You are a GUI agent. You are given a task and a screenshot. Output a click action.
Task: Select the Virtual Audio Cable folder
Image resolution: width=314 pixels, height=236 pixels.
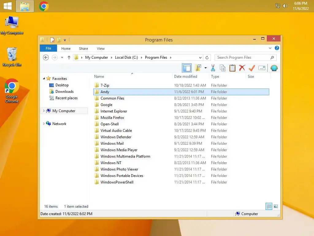(181, 130)
